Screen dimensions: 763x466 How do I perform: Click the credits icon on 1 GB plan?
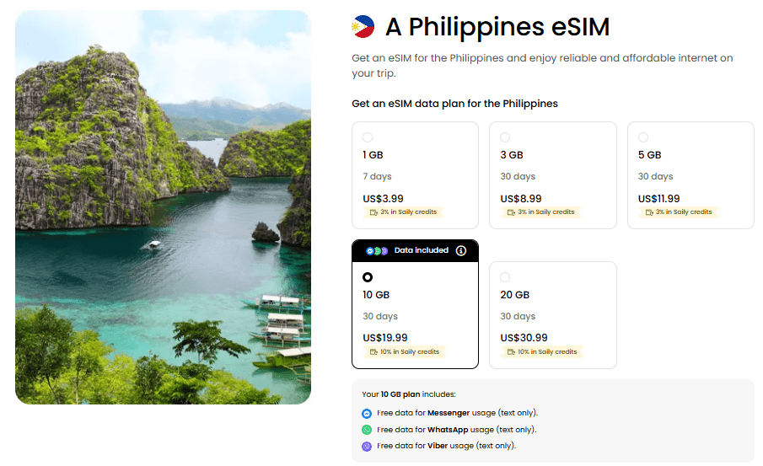click(x=373, y=212)
